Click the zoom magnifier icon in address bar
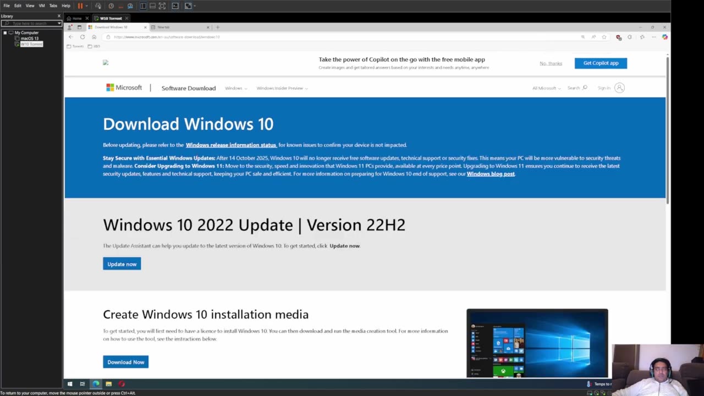The image size is (704, 396). pyautogui.click(x=583, y=37)
